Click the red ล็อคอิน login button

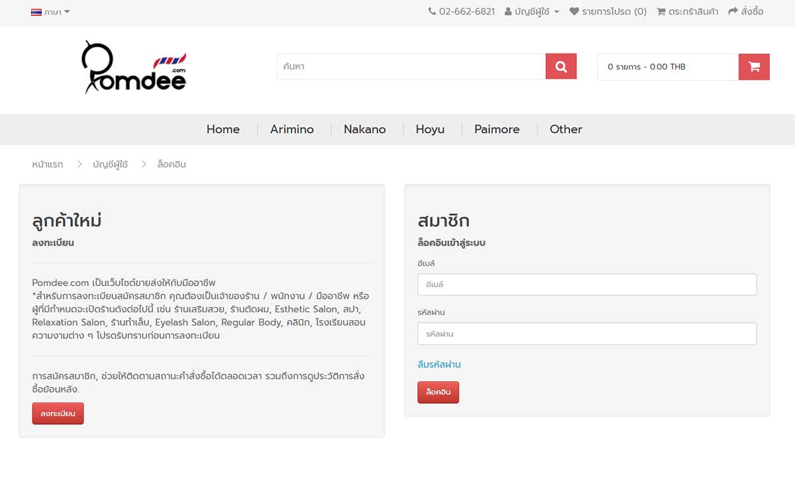tap(438, 392)
